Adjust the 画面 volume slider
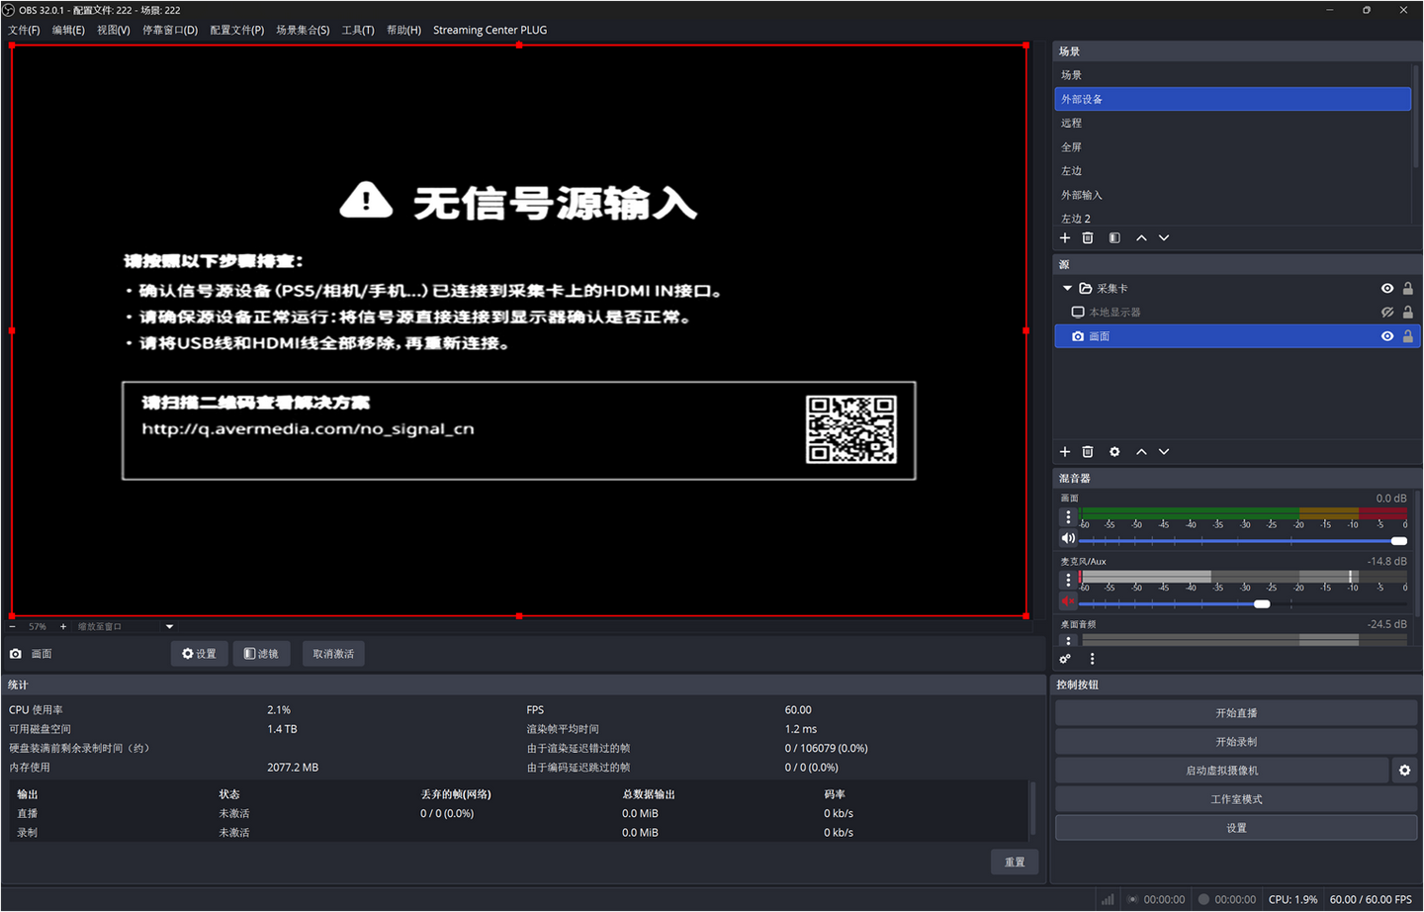 (1243, 541)
